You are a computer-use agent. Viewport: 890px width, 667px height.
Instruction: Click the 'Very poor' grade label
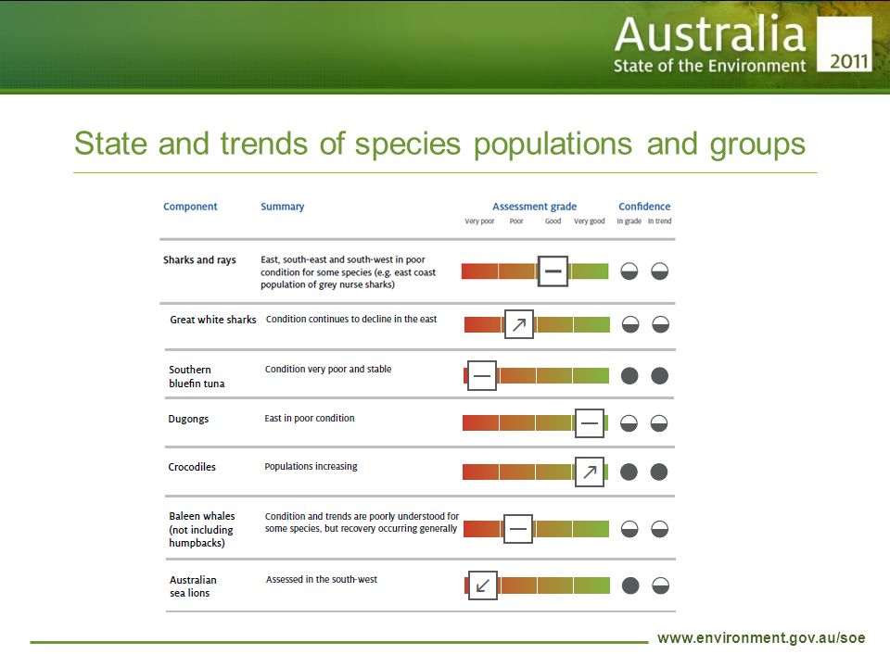pyautogui.click(x=479, y=221)
